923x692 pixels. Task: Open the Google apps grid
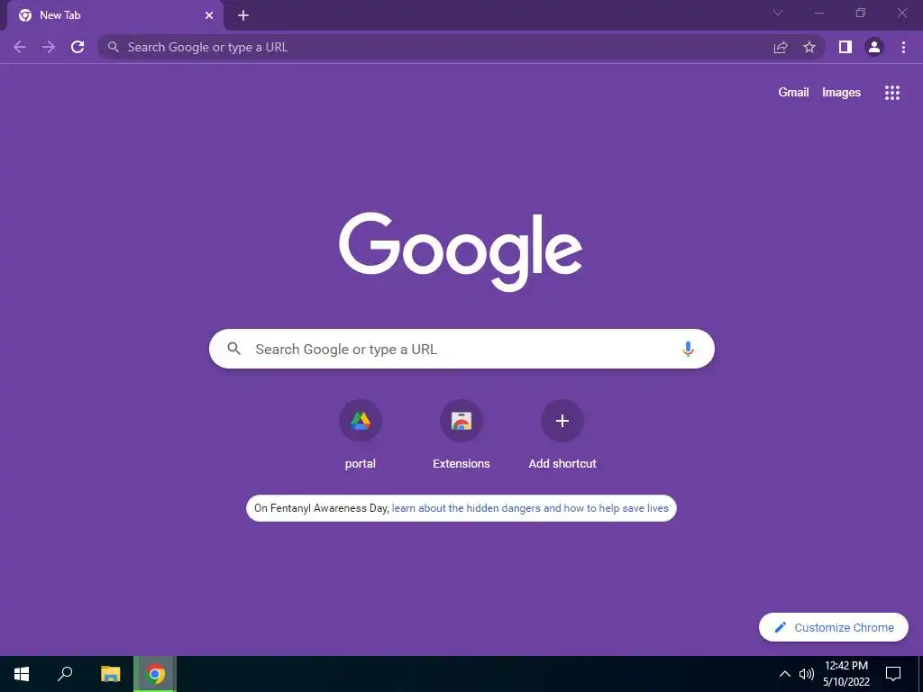[892, 93]
